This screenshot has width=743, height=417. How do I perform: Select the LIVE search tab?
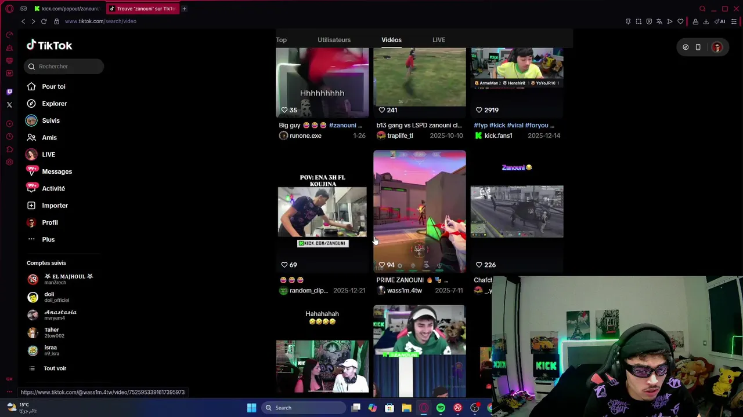tap(439, 40)
